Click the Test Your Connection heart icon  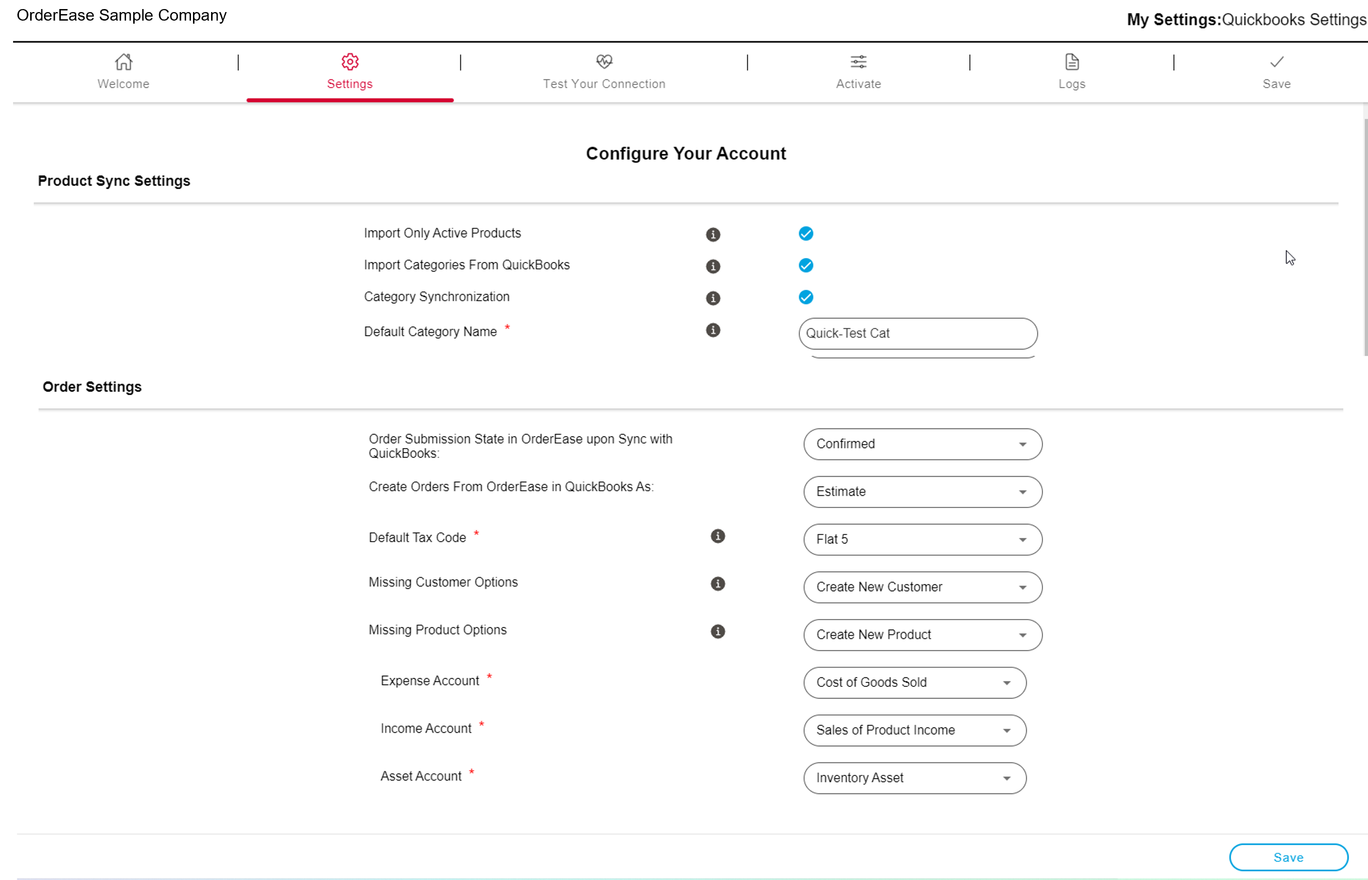point(604,62)
